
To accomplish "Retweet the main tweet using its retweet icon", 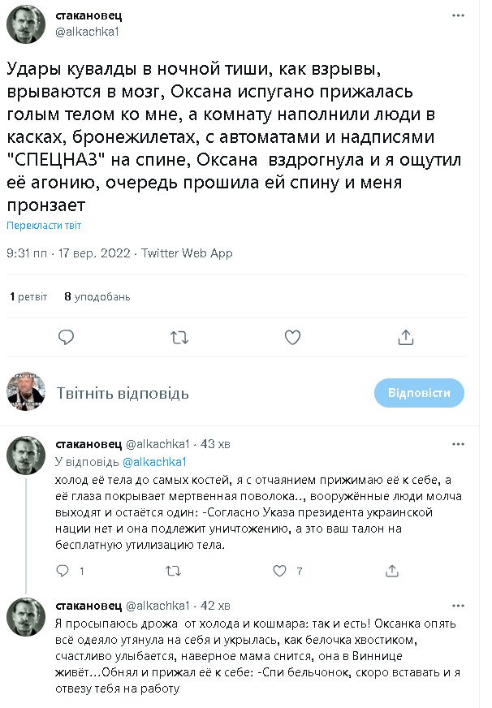I will point(180,337).
